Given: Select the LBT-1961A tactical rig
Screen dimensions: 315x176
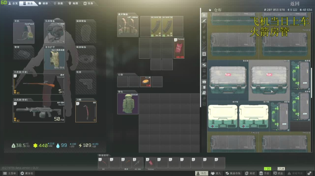Looking at the screenshot, I should (x=128, y=27).
